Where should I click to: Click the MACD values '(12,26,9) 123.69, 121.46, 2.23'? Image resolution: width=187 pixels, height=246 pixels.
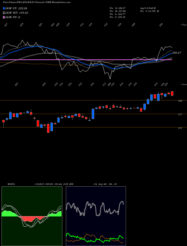coord(51,184)
